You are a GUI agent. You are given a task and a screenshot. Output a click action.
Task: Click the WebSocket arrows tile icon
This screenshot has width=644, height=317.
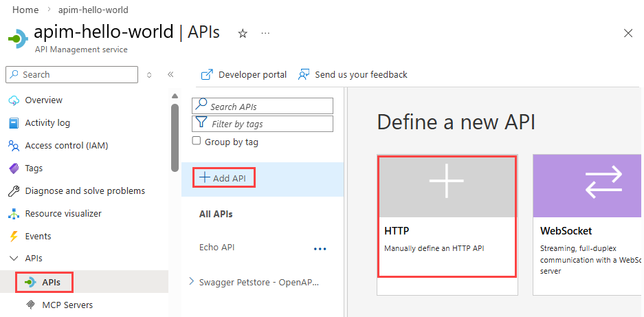pos(603,181)
